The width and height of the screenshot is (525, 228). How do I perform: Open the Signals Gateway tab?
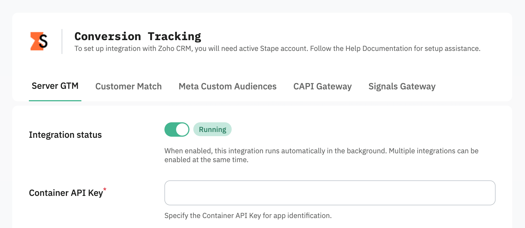pos(402,86)
